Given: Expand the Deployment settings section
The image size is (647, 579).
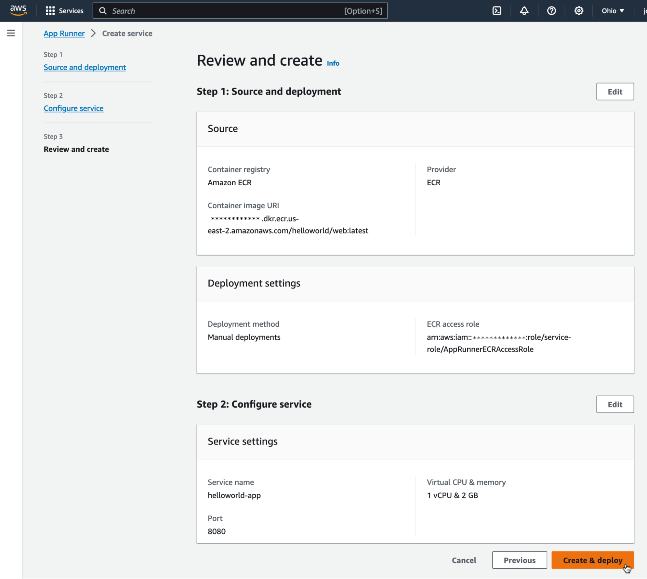Looking at the screenshot, I should click(254, 283).
